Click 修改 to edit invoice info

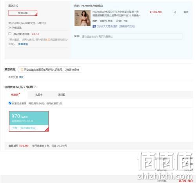[21, 77]
